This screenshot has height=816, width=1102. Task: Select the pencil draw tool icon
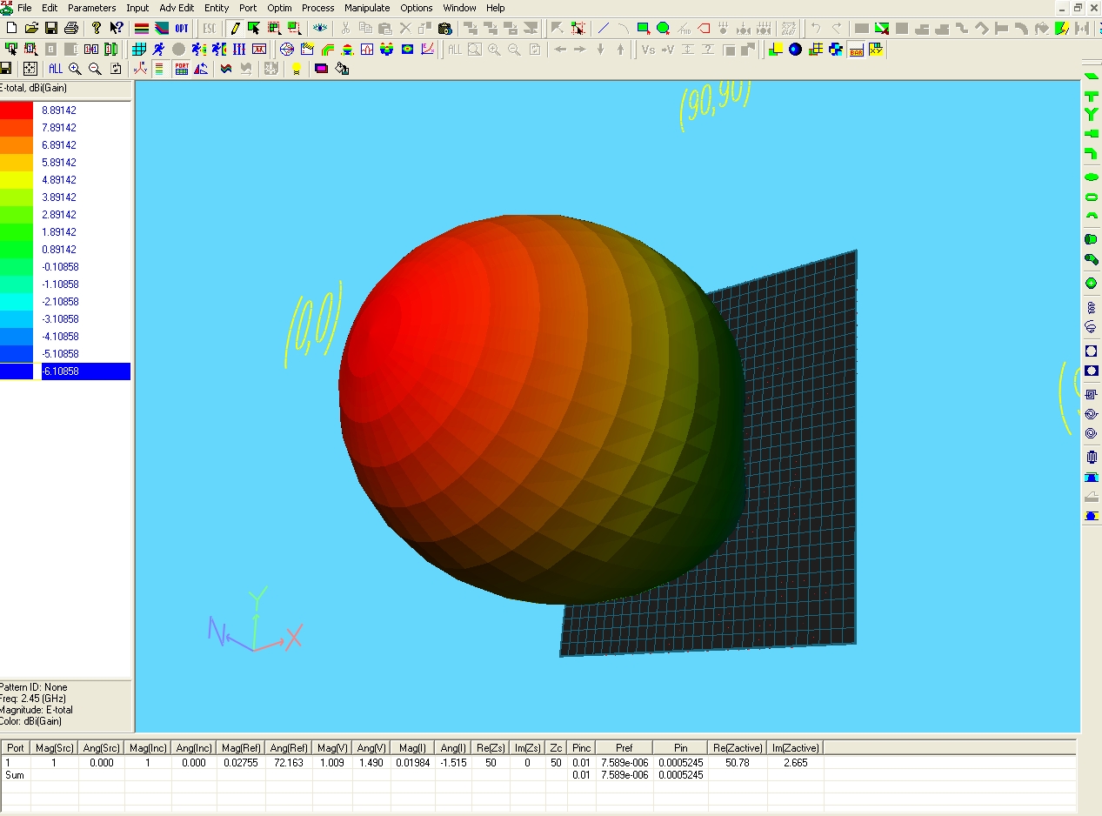tap(235, 28)
